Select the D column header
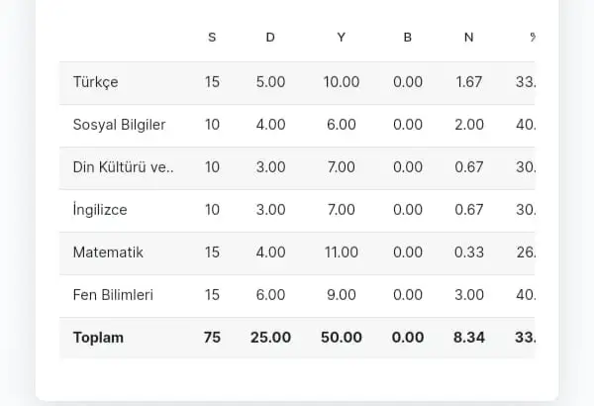The height and width of the screenshot is (406, 594). tap(270, 38)
